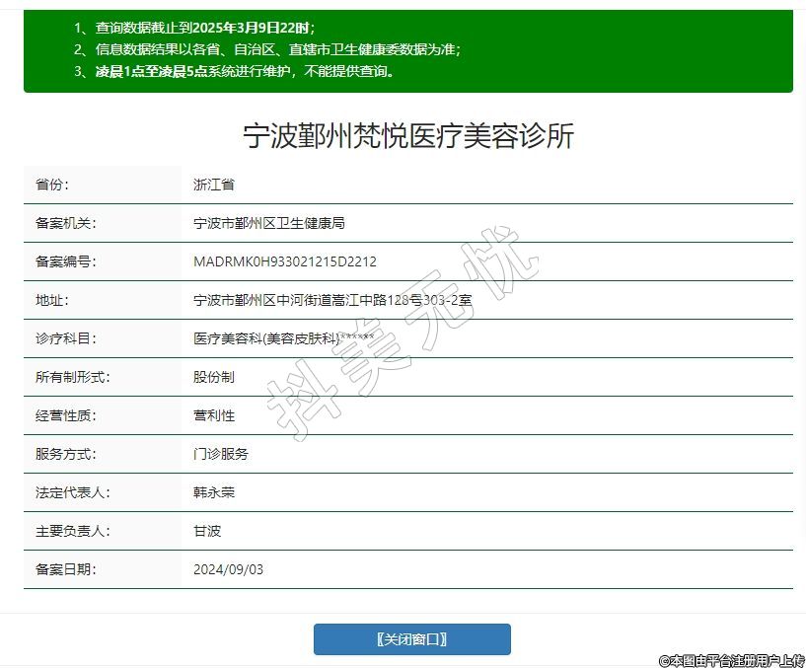Select the 备案编号 value MADRMK0H933021215D2212
This screenshot has height=668, width=806.
click(284, 261)
